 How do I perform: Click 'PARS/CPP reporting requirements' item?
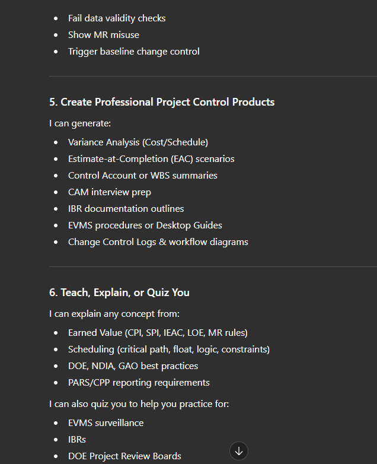click(x=139, y=383)
